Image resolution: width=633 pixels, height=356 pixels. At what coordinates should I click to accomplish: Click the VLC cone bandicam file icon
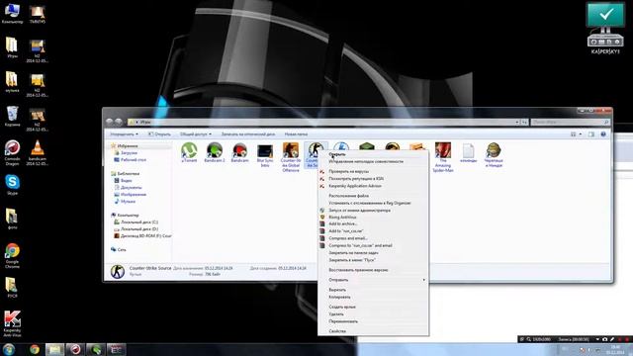pyautogui.click(x=38, y=153)
